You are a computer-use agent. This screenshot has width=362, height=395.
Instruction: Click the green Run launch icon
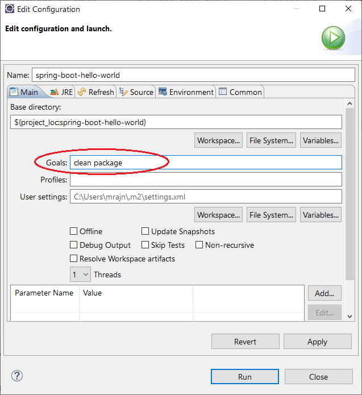[333, 38]
